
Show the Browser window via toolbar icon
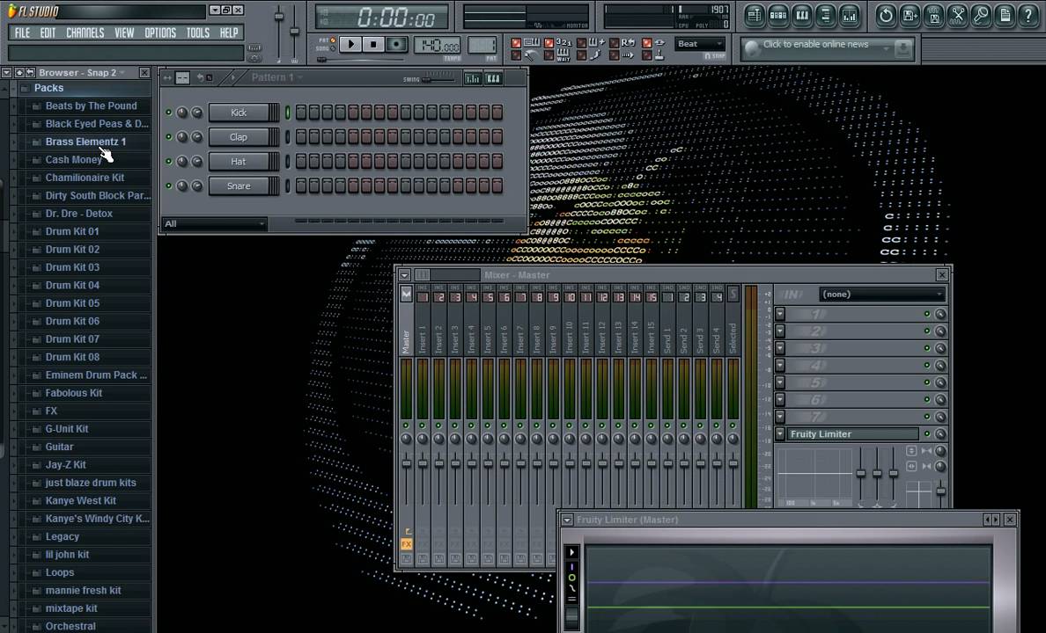click(826, 15)
